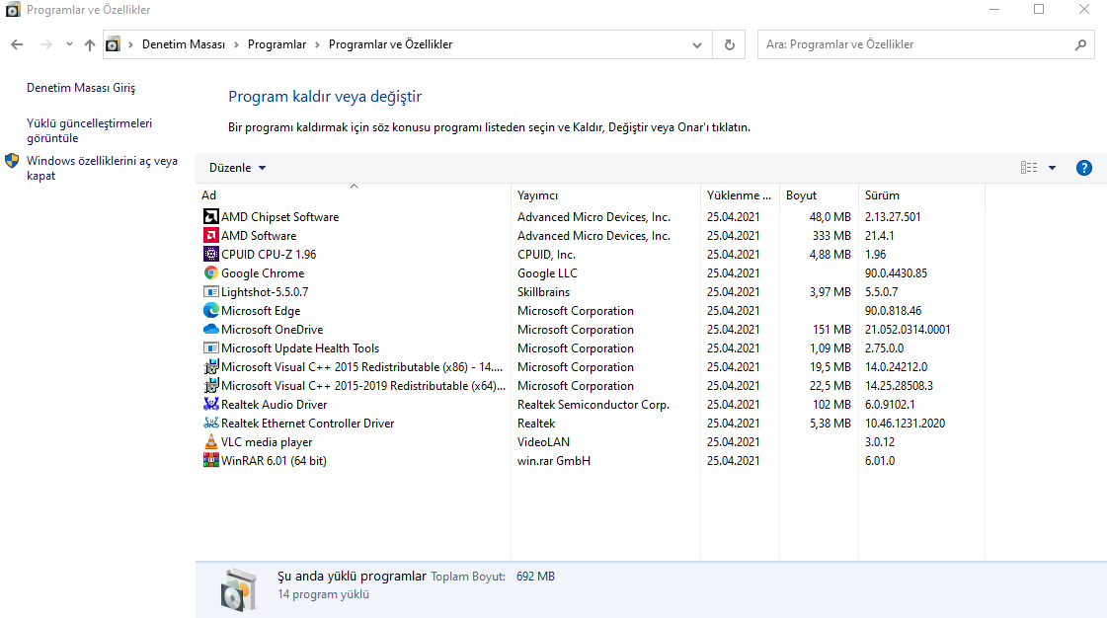Select the WinRAR 6.01 icon

(x=210, y=461)
